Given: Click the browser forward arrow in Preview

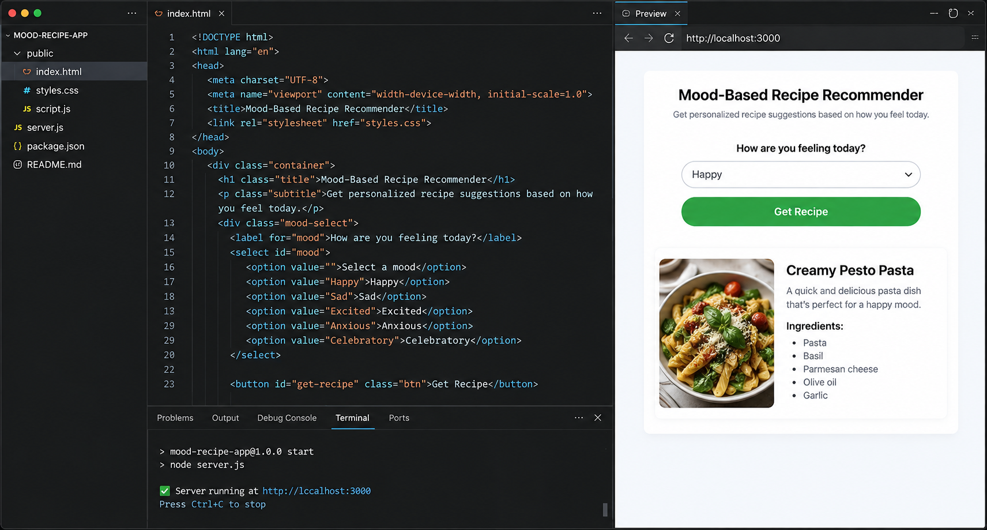Looking at the screenshot, I should [649, 38].
